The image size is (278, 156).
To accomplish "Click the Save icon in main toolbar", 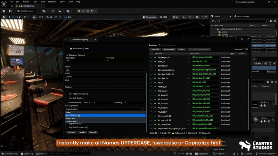I will [3, 11].
